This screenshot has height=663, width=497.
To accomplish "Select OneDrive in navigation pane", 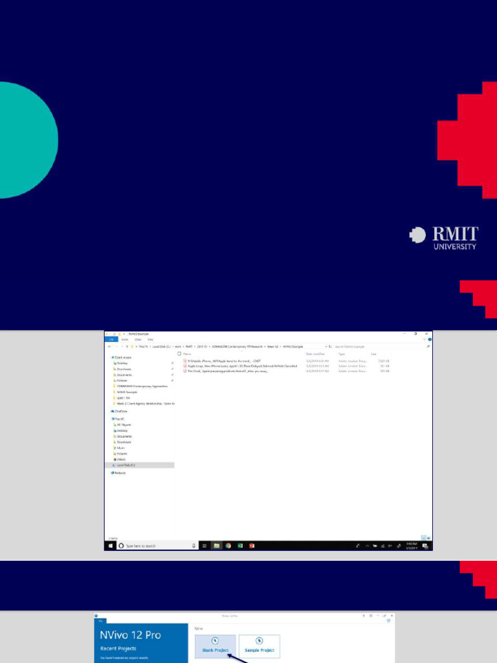I will [x=119, y=411].
